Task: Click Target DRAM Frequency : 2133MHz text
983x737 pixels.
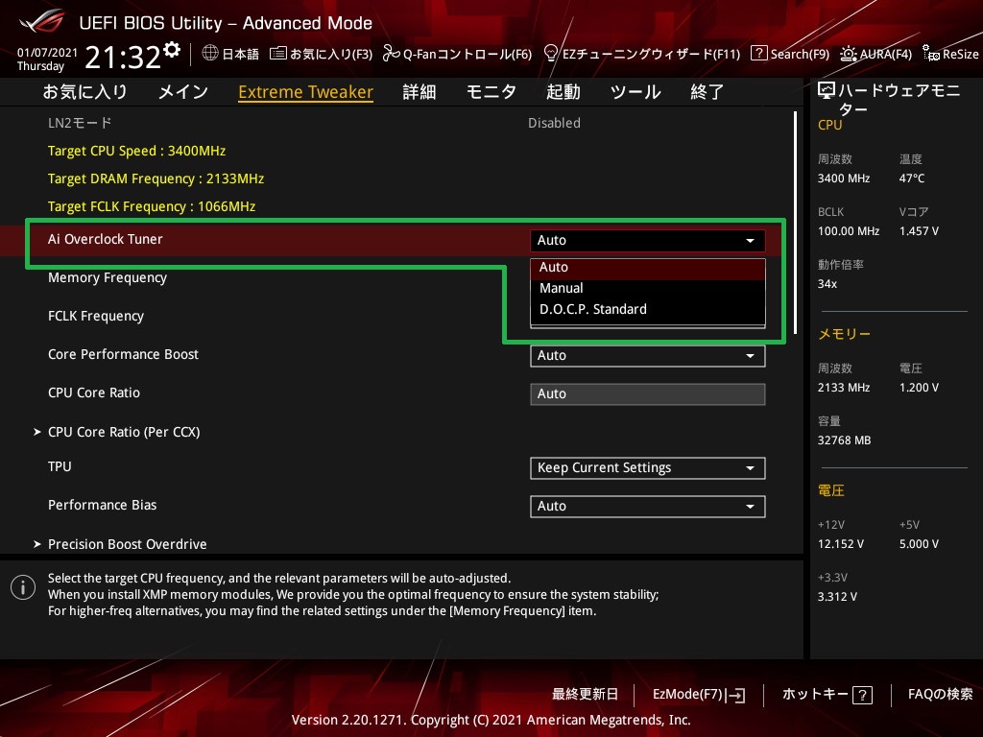Action: tap(156, 178)
